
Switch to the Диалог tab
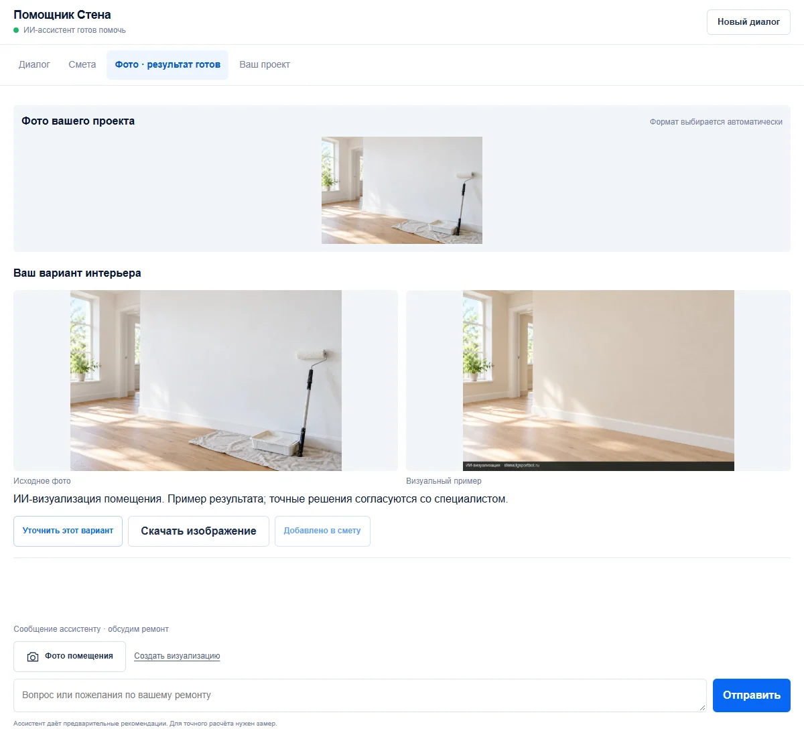coord(34,65)
